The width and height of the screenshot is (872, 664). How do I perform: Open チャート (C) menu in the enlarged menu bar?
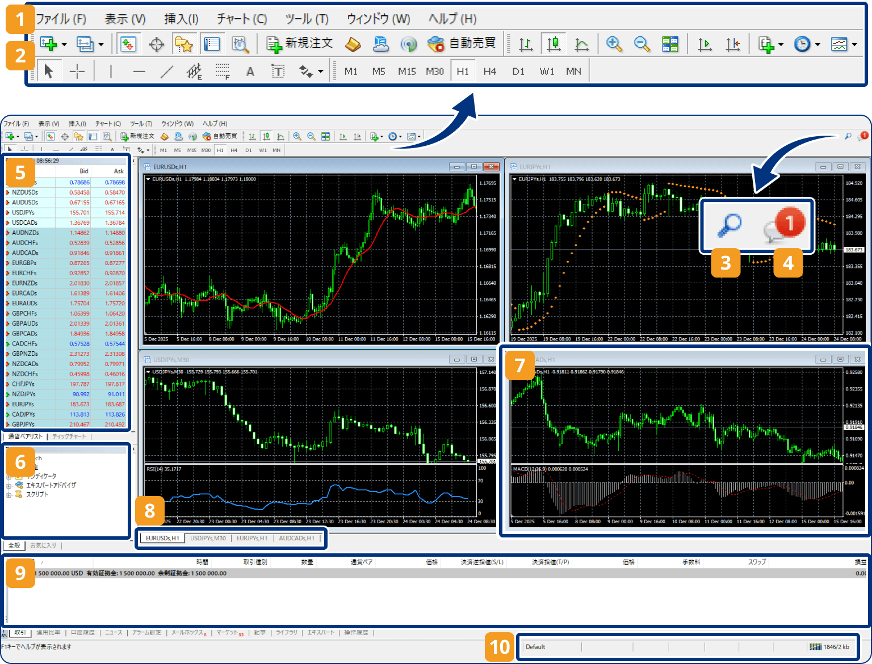(x=242, y=19)
